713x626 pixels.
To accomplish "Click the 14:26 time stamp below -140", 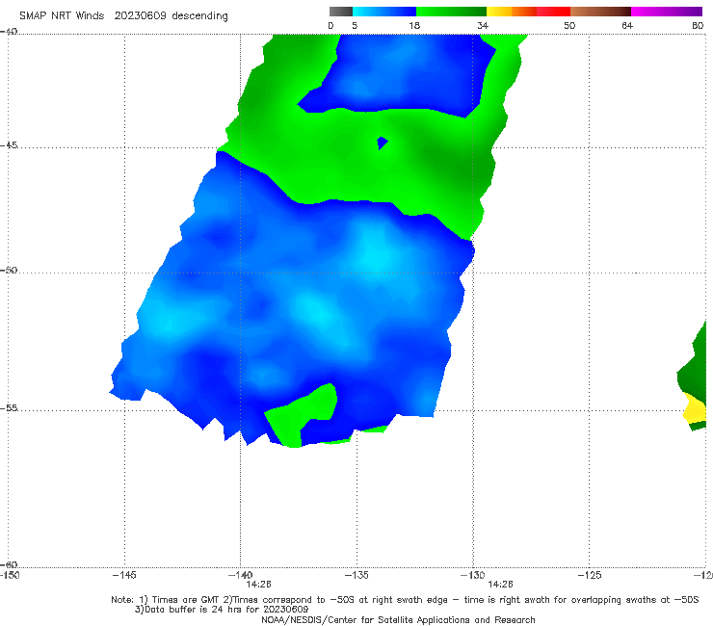I will point(258,585).
